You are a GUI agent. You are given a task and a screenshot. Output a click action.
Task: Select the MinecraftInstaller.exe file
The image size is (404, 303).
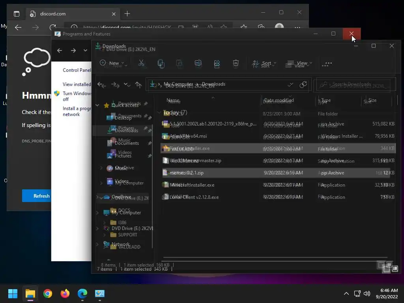coord(278,185)
